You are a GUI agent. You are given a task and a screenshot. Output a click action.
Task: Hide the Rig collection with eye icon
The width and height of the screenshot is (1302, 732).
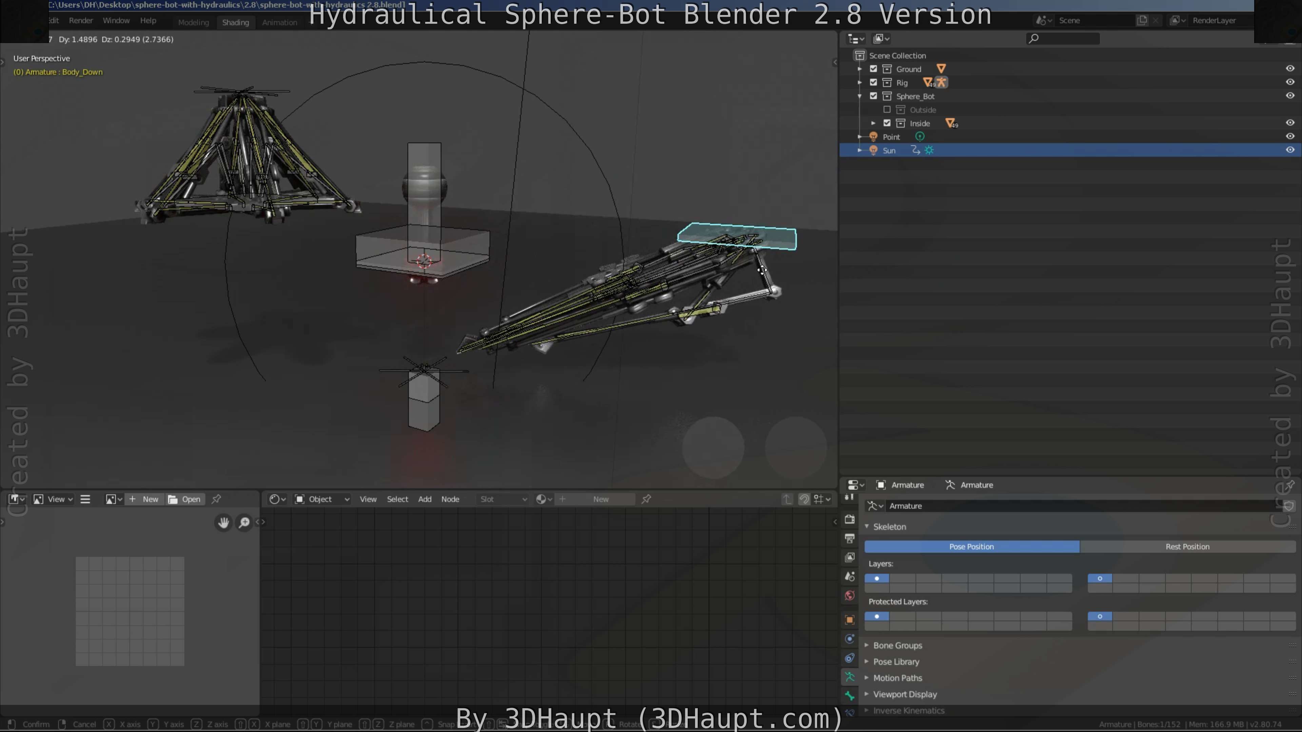(x=1290, y=82)
